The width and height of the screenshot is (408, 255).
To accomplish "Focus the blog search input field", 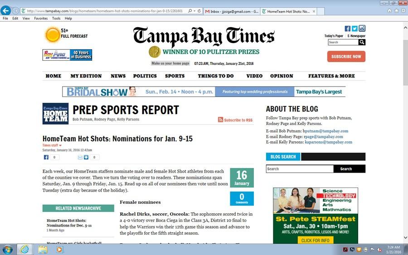I will pos(300,168).
